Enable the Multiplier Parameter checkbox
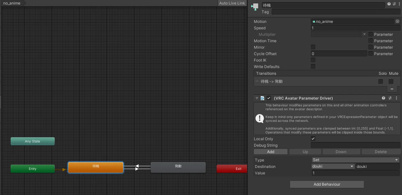Screen dimensions: 402x195 click(371, 34)
